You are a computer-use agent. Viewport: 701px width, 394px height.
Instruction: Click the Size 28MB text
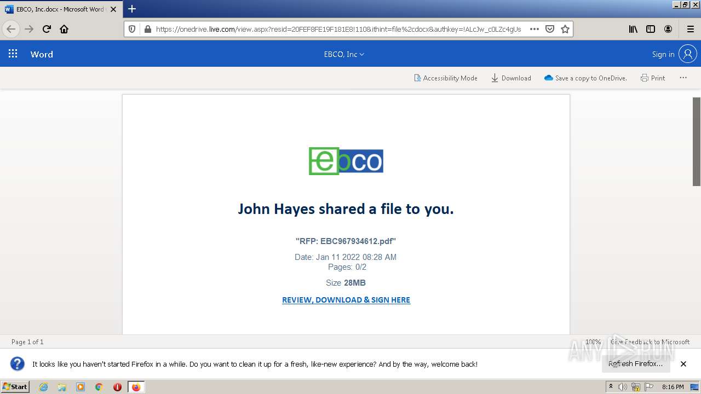click(x=346, y=283)
